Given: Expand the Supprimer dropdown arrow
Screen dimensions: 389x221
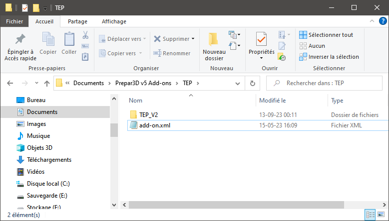Looking at the screenshot, I should 193,39.
